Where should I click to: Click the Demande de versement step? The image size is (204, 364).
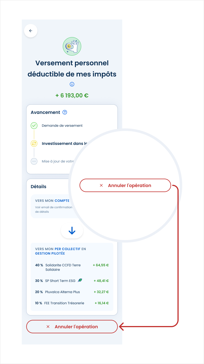click(x=62, y=126)
